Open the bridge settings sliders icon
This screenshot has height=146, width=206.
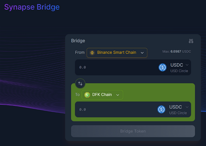point(191,41)
